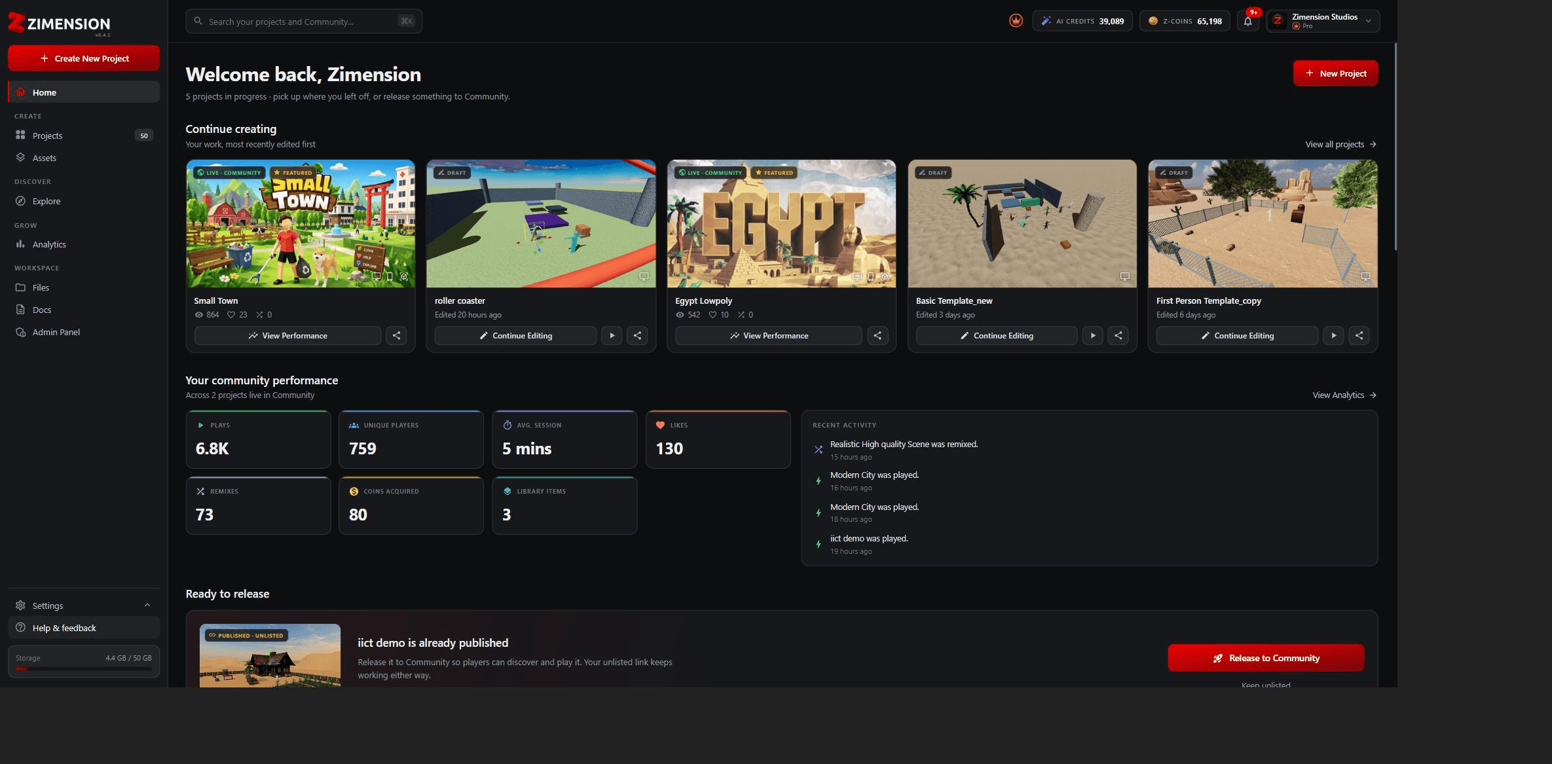This screenshot has width=1552, height=764.
Task: Click the Zimension logo
Action: (x=59, y=24)
